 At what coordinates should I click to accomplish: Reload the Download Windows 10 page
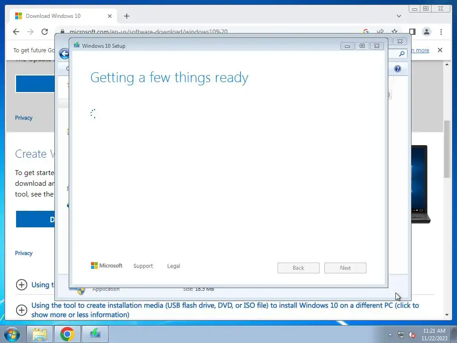click(x=45, y=32)
